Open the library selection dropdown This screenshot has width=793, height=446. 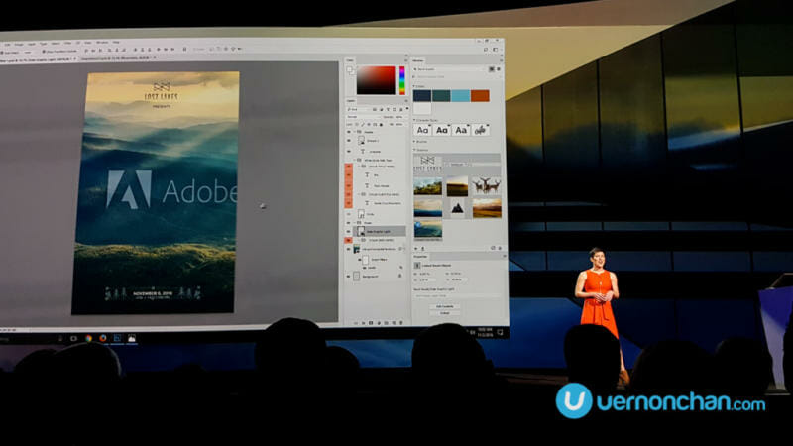coord(450,69)
